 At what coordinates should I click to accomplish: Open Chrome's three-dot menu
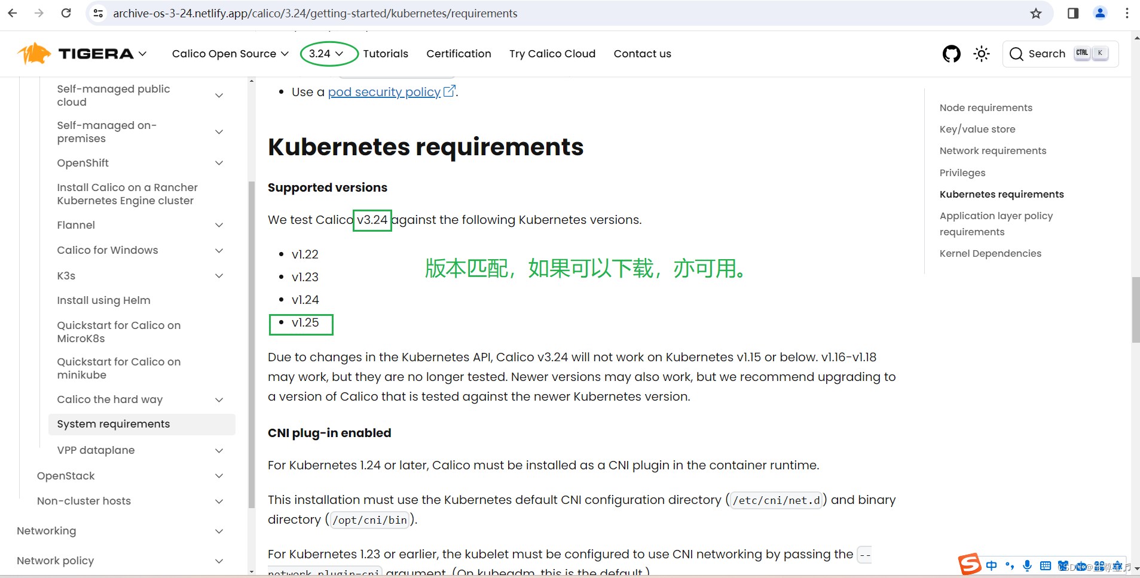point(1127,13)
